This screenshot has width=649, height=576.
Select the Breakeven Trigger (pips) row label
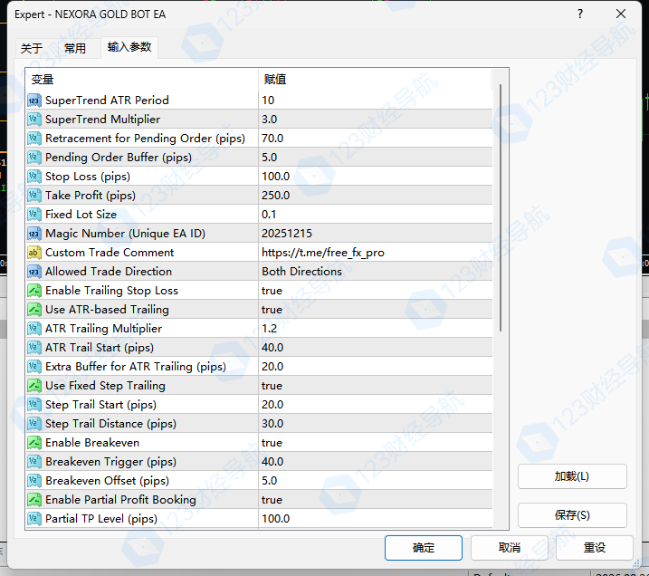110,462
